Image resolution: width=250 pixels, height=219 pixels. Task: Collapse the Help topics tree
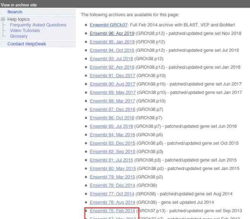(x=3, y=19)
